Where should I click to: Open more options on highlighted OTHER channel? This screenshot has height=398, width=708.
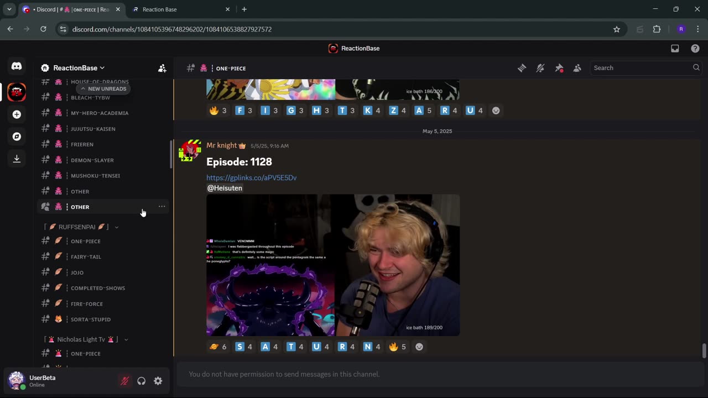[x=162, y=207]
